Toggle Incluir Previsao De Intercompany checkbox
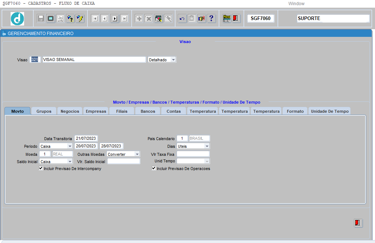Image resolution: width=375 pixels, height=243 pixels. click(41, 168)
